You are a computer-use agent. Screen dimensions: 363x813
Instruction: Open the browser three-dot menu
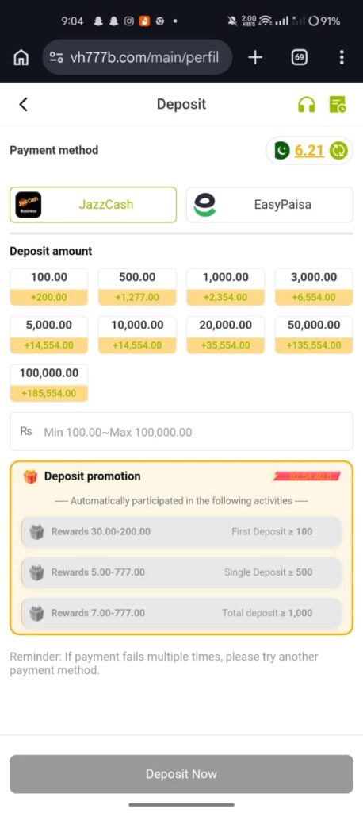342,57
